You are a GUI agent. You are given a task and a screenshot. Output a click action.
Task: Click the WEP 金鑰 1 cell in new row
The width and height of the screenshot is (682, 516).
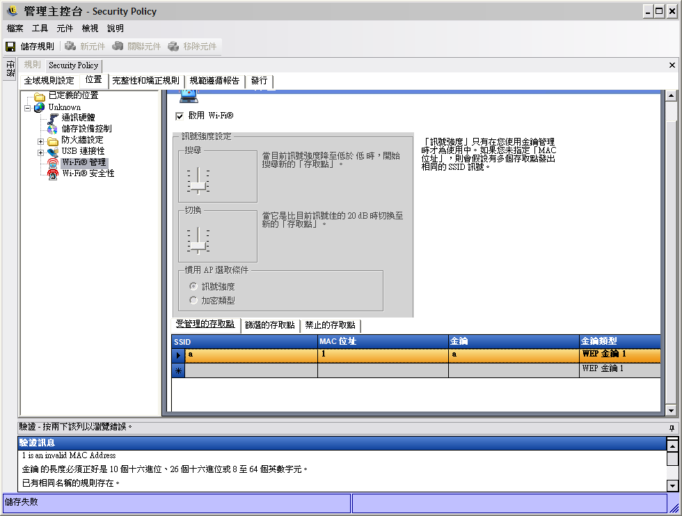[620, 370]
